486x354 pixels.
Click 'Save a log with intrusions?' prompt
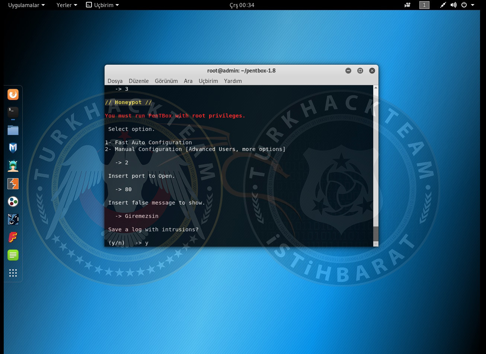(x=153, y=229)
